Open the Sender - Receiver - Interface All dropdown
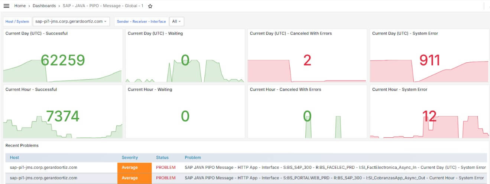Image resolution: width=490 pixels, height=184 pixels. 177,22
